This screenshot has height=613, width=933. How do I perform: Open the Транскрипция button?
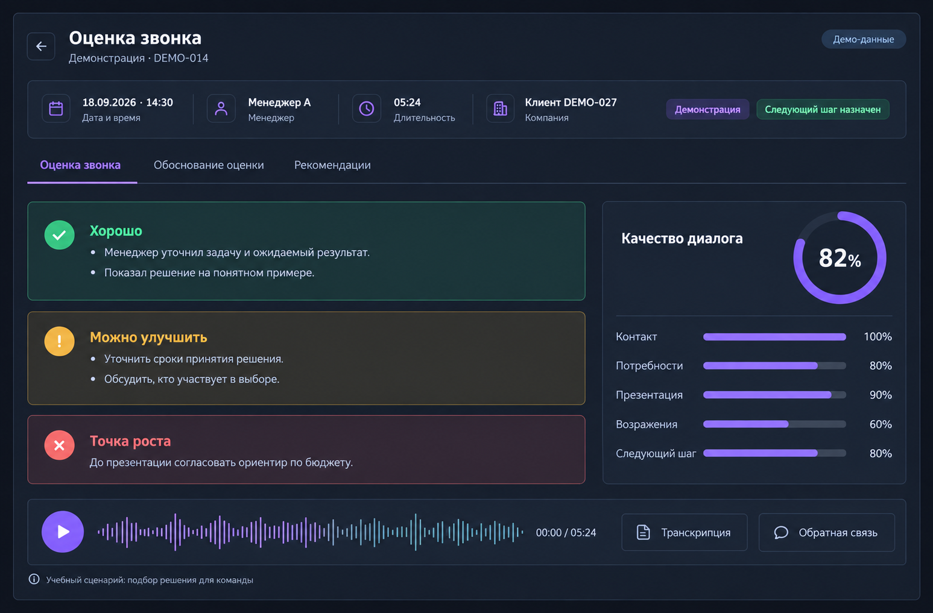click(685, 532)
